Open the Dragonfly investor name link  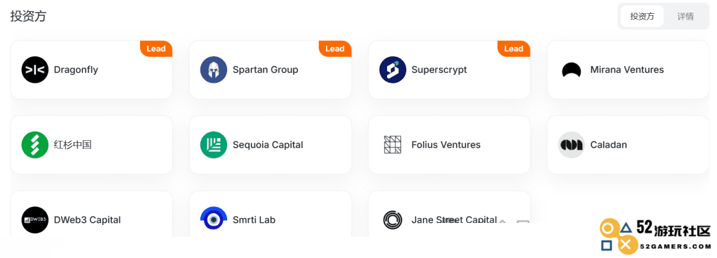76,69
